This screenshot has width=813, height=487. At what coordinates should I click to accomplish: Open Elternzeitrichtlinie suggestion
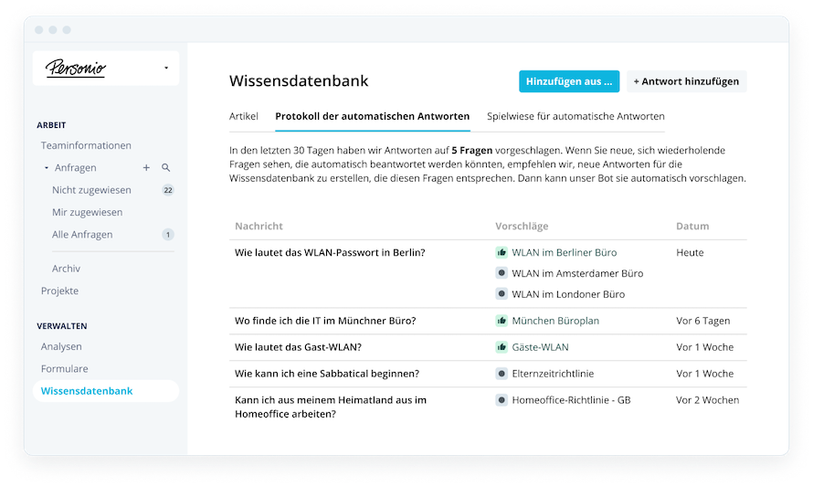[x=553, y=374]
